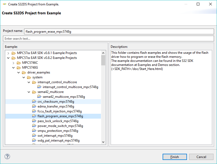
Task: Collapse the interrupt_control_multicore node
Action: 29,82
